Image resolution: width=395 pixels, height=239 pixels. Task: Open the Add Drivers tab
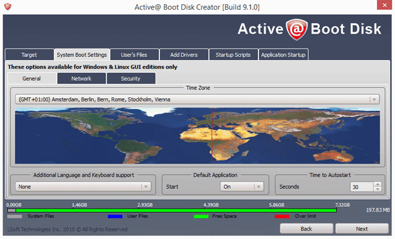click(x=184, y=54)
